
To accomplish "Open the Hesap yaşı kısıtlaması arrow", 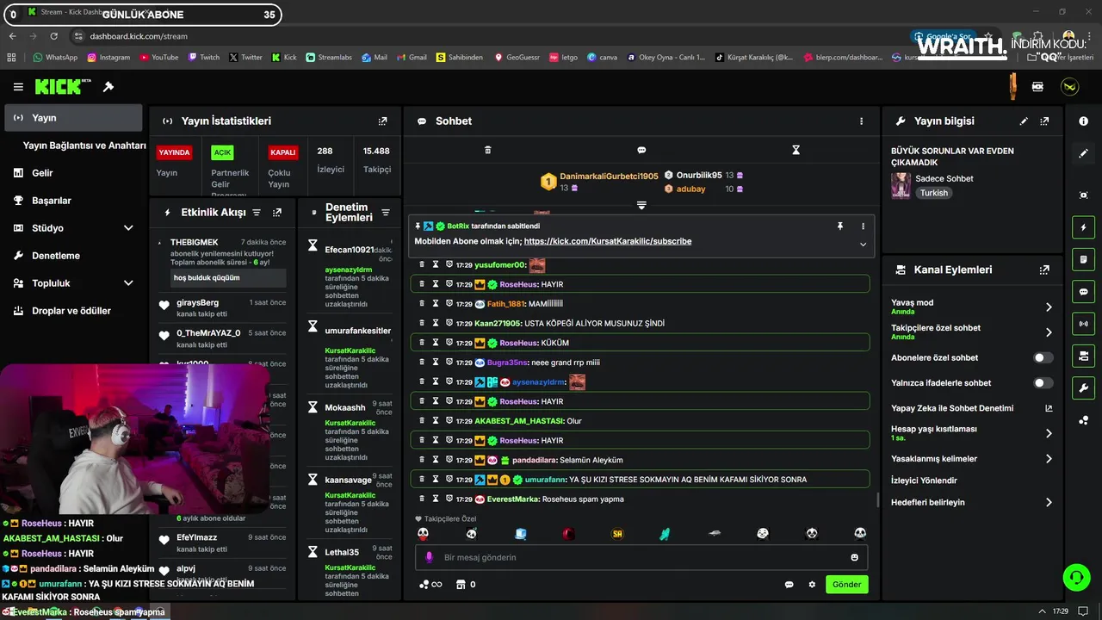I will point(1049,433).
